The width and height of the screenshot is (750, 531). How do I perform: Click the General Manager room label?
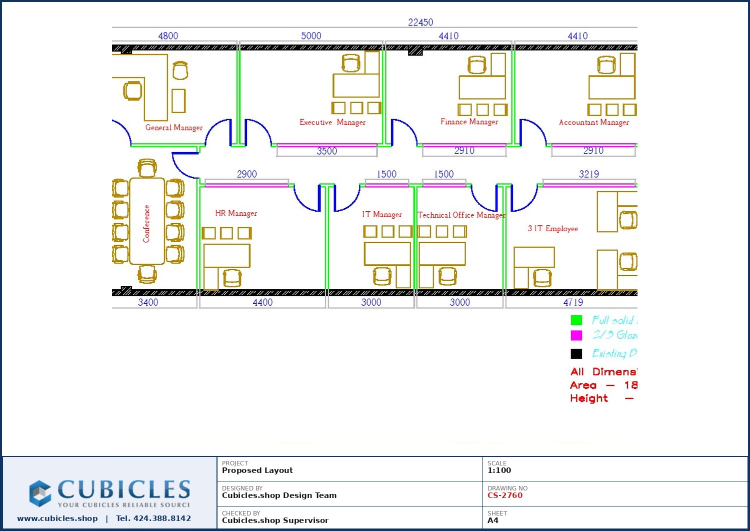[174, 128]
